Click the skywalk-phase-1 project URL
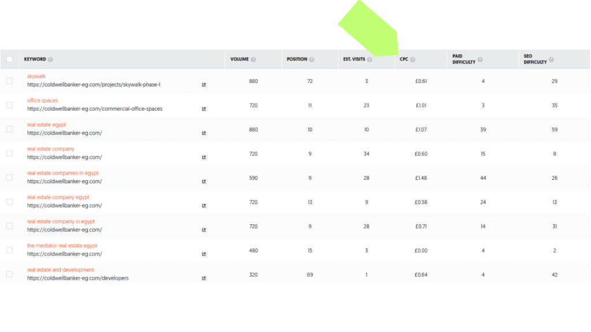 coord(93,85)
